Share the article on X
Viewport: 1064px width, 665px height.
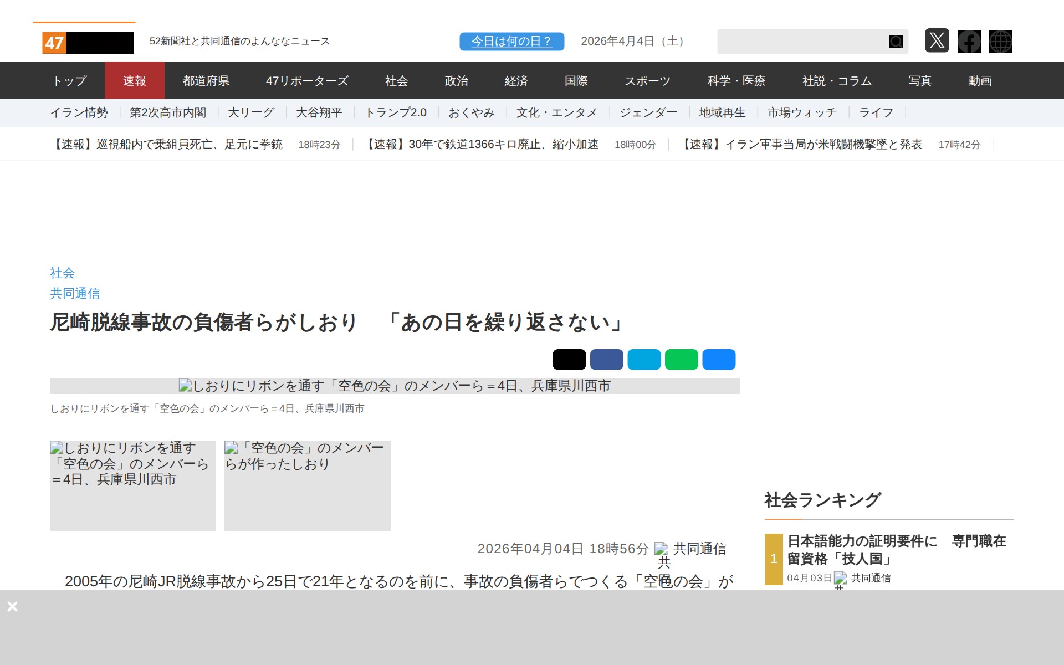click(570, 359)
